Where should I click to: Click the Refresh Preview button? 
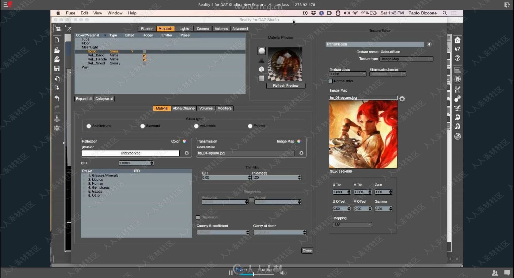point(286,86)
